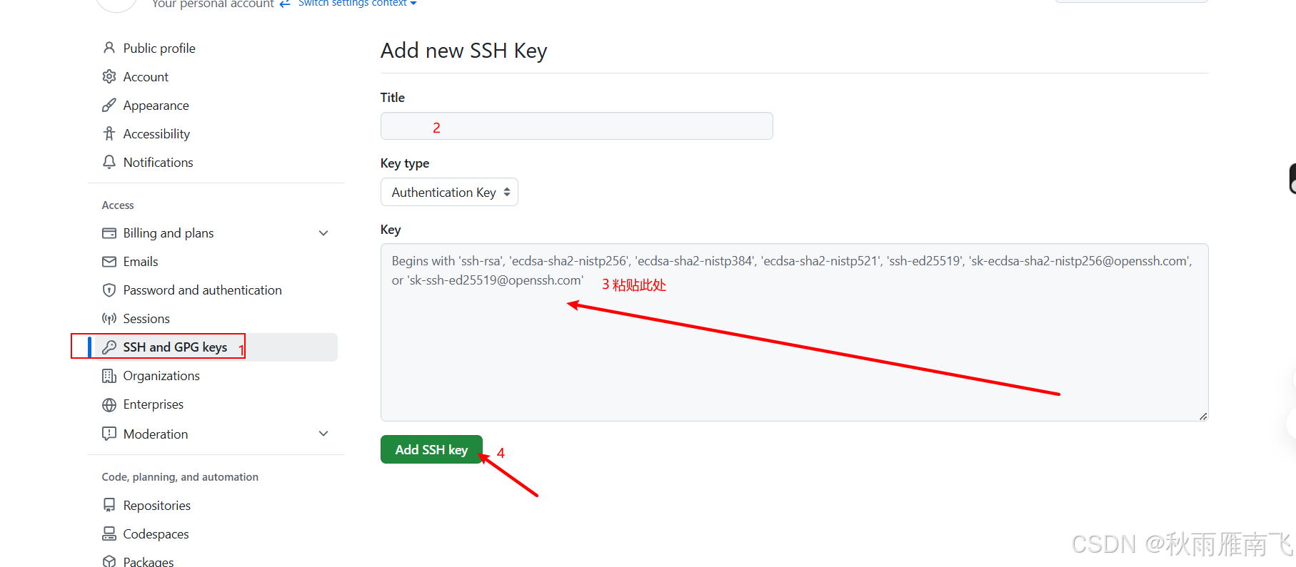Click the Appearance paintbrush icon
1296x567 pixels.
coord(109,105)
